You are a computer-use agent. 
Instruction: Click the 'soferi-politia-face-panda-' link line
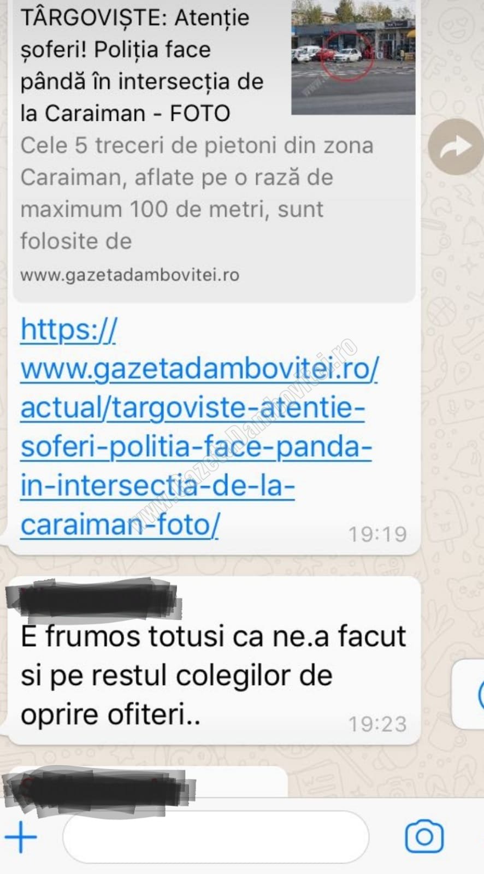(196, 447)
